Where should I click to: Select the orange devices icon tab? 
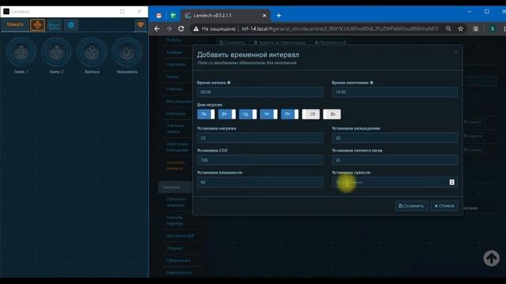[x=37, y=24]
